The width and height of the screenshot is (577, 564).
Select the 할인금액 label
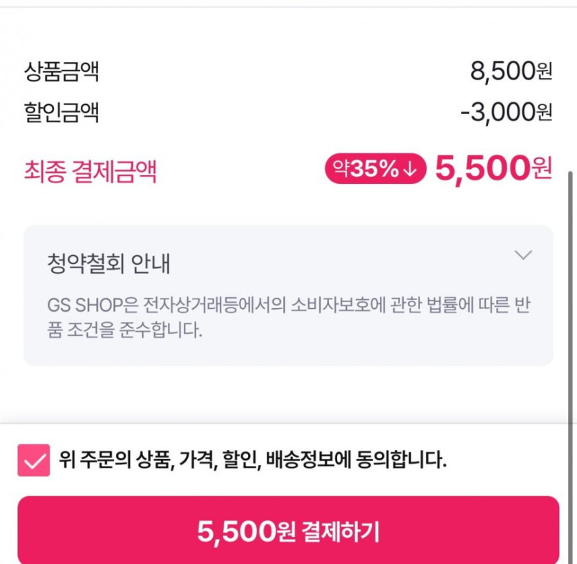62,112
